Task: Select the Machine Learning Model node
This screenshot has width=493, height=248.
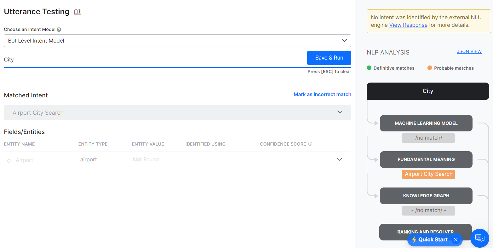Action: pyautogui.click(x=426, y=123)
